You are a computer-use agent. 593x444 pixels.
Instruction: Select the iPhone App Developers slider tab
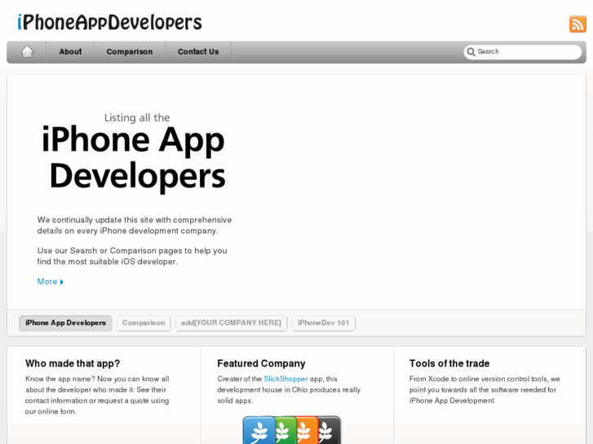[65, 323]
